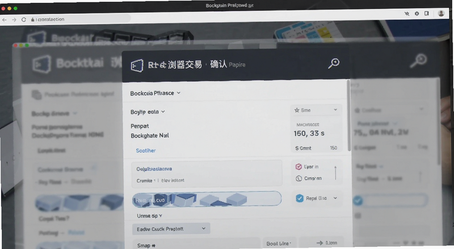Expand the Boyİte eoın dropdown
Image resolution: width=454 pixels, height=249 pixels.
click(163, 112)
